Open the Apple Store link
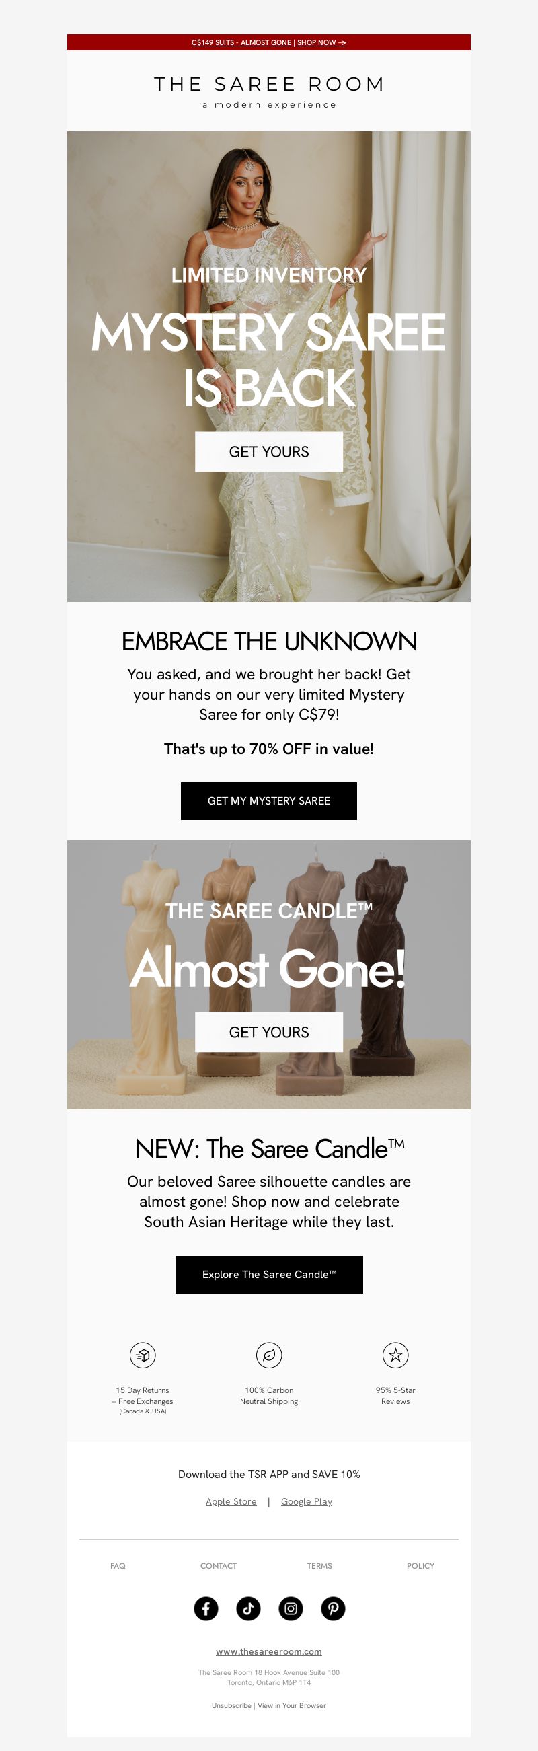The height and width of the screenshot is (1751, 538). (231, 1501)
